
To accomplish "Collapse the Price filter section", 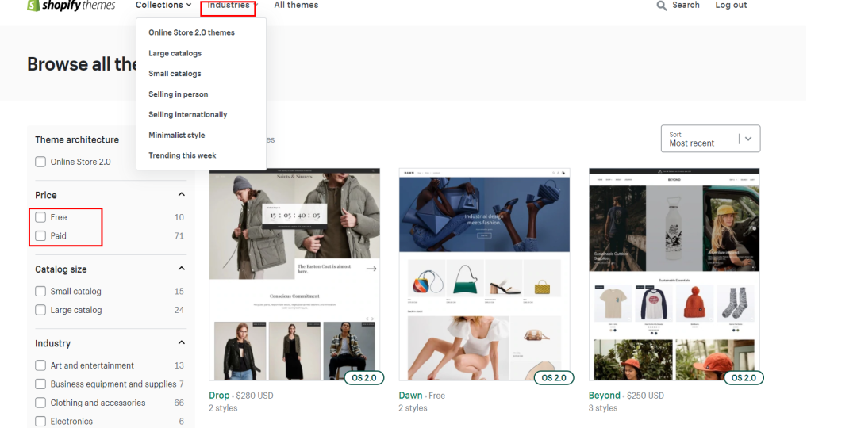I will (x=181, y=195).
